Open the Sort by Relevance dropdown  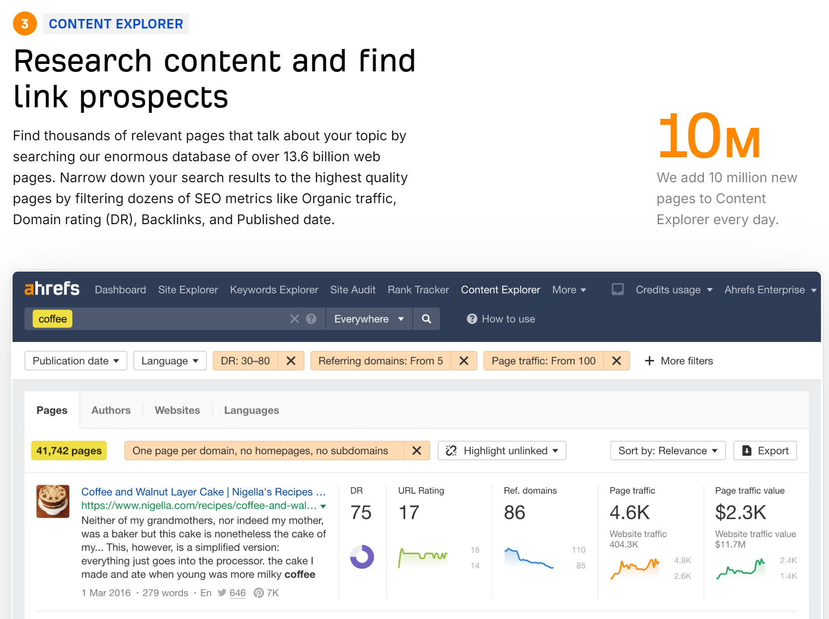(667, 451)
